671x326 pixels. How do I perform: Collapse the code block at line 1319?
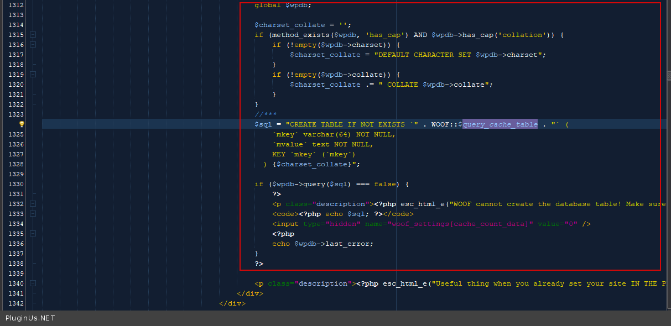[33, 75]
